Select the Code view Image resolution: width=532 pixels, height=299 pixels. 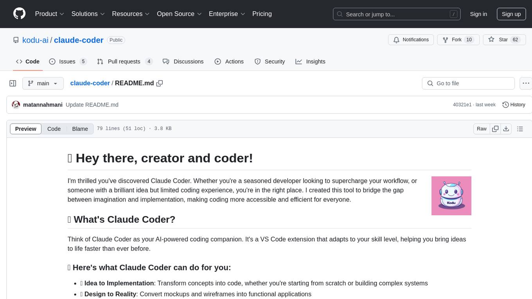pos(54,129)
